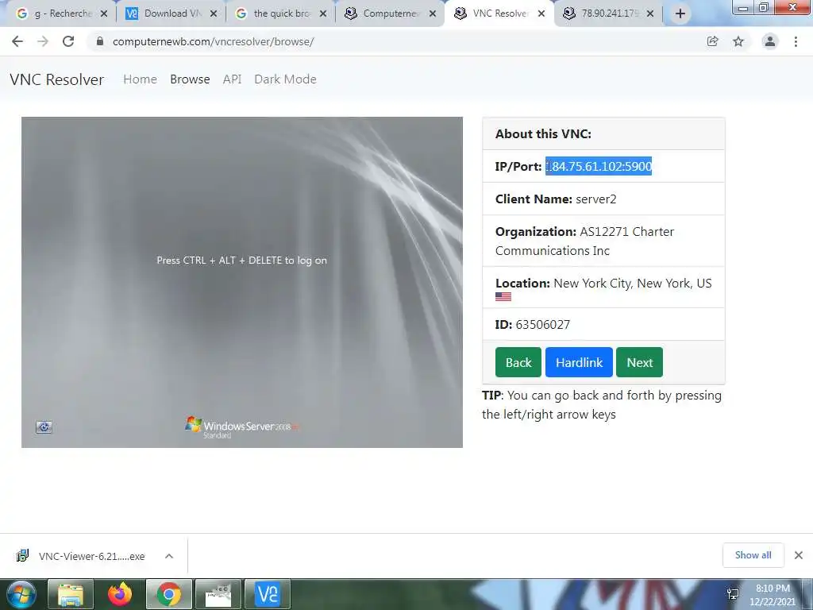
Task: Launch Firefox from the taskbar
Action: tap(120, 594)
